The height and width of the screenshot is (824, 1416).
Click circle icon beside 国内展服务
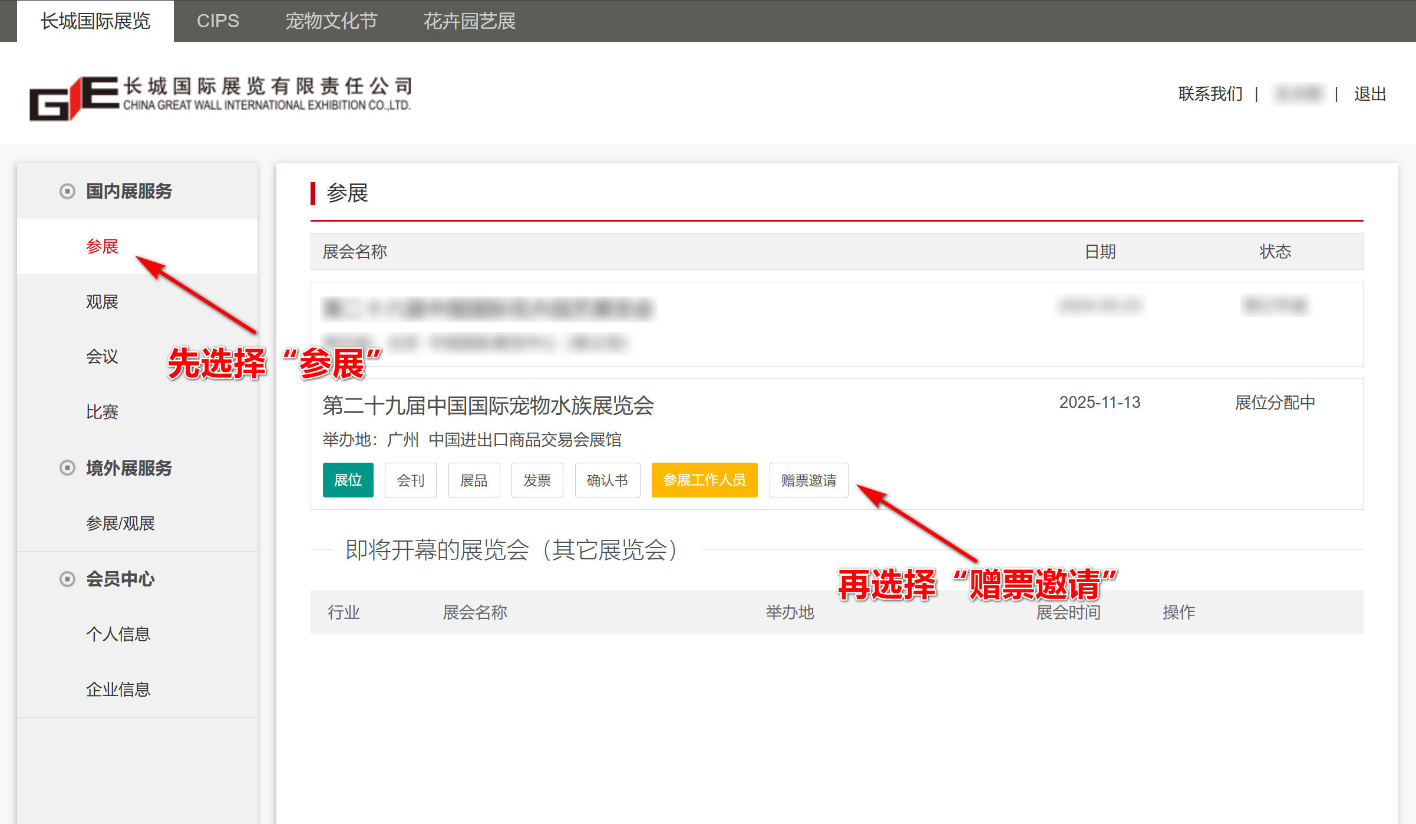coord(67,192)
